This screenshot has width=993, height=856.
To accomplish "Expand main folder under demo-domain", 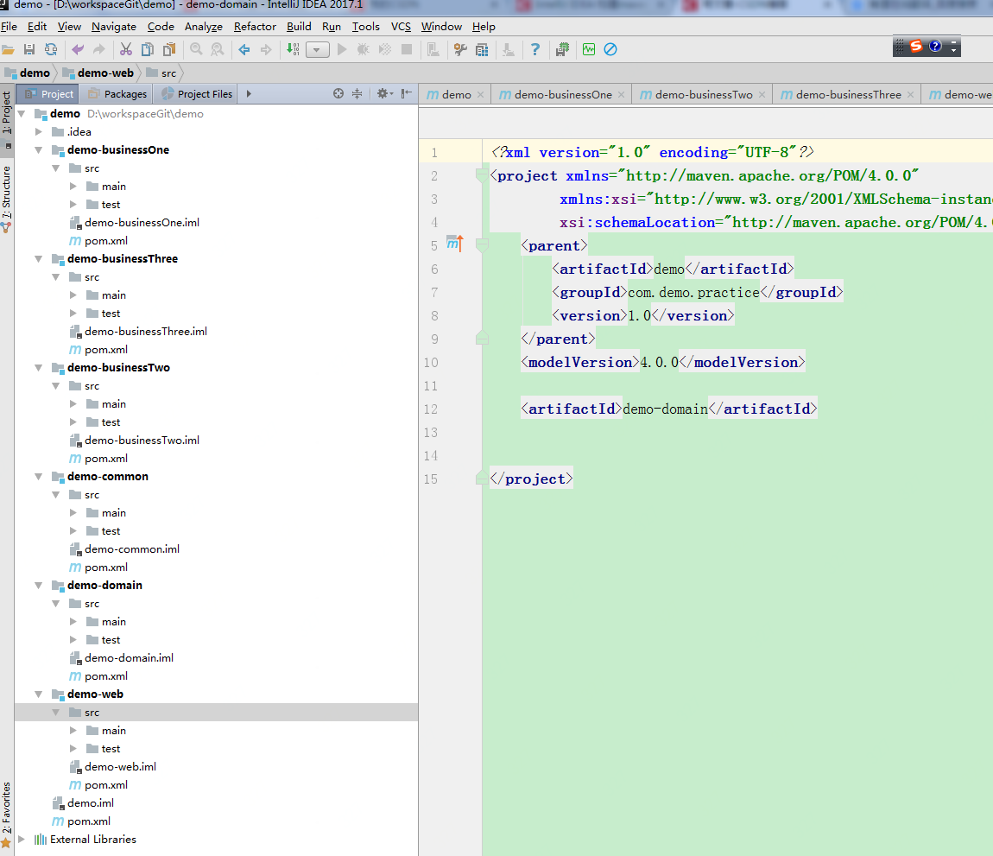I will point(73,622).
